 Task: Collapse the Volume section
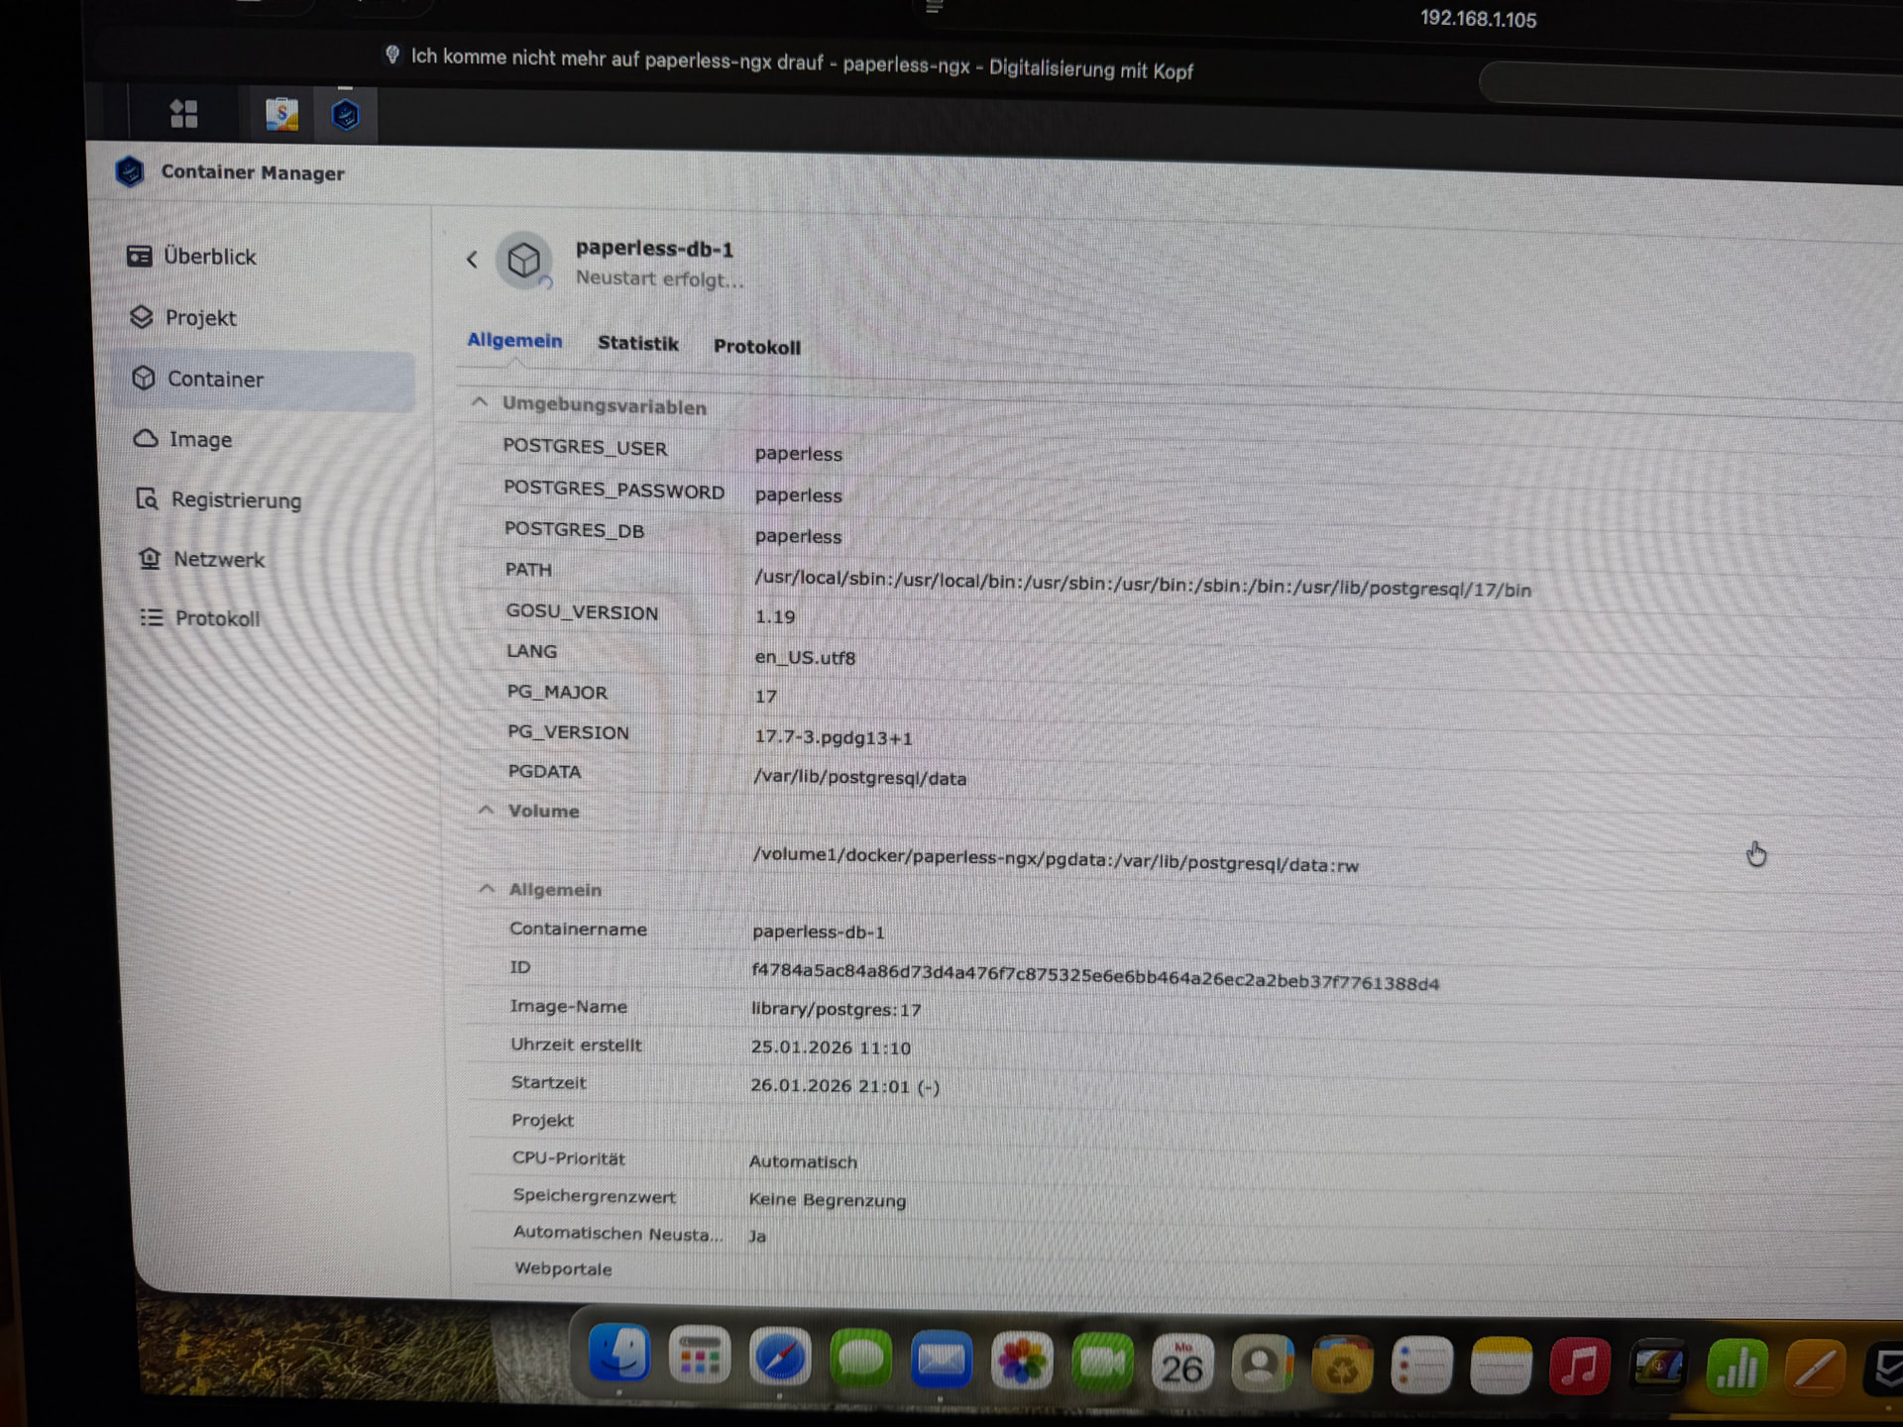[486, 810]
